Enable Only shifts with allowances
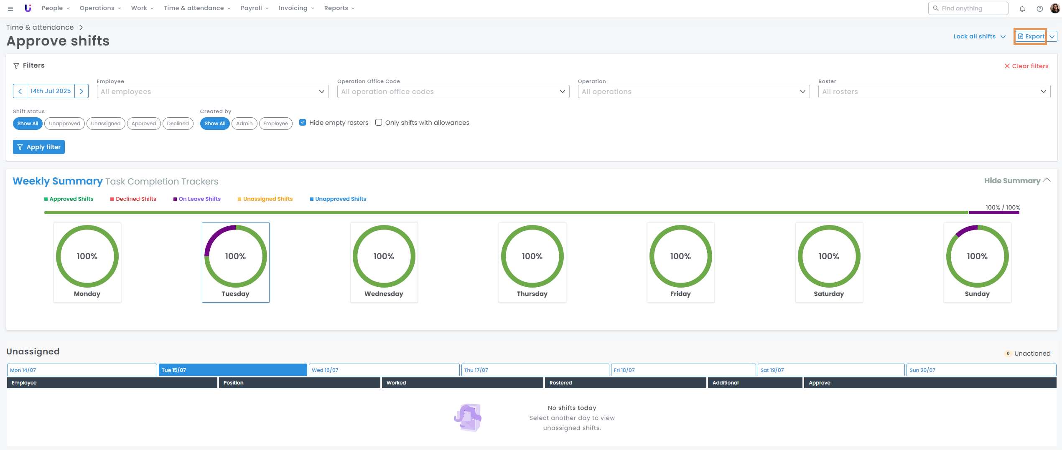The height and width of the screenshot is (450, 1062). click(379, 122)
